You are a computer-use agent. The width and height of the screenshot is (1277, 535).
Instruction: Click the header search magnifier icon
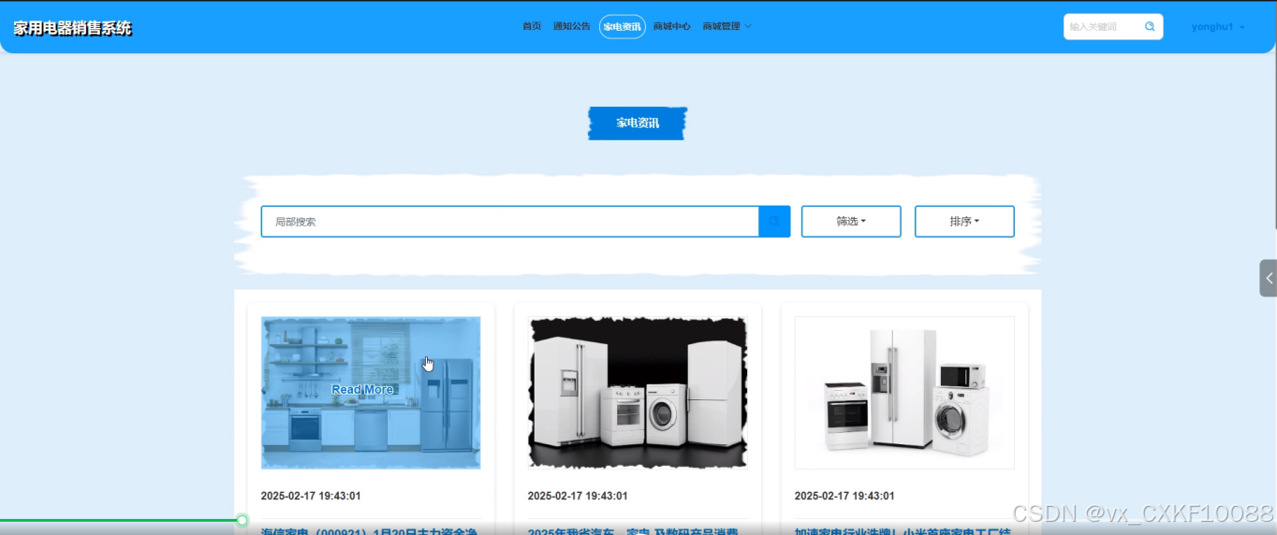(1150, 27)
